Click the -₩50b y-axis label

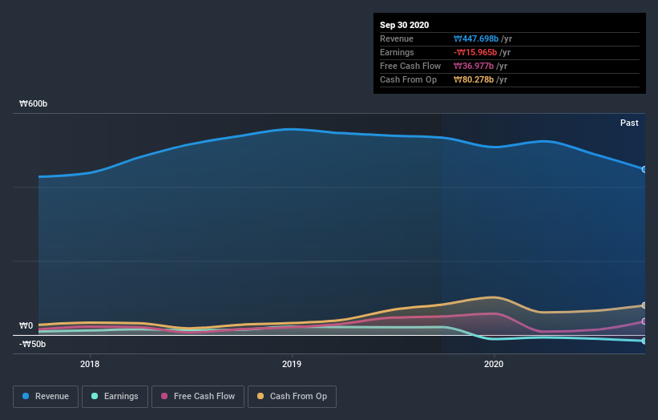tap(32, 344)
